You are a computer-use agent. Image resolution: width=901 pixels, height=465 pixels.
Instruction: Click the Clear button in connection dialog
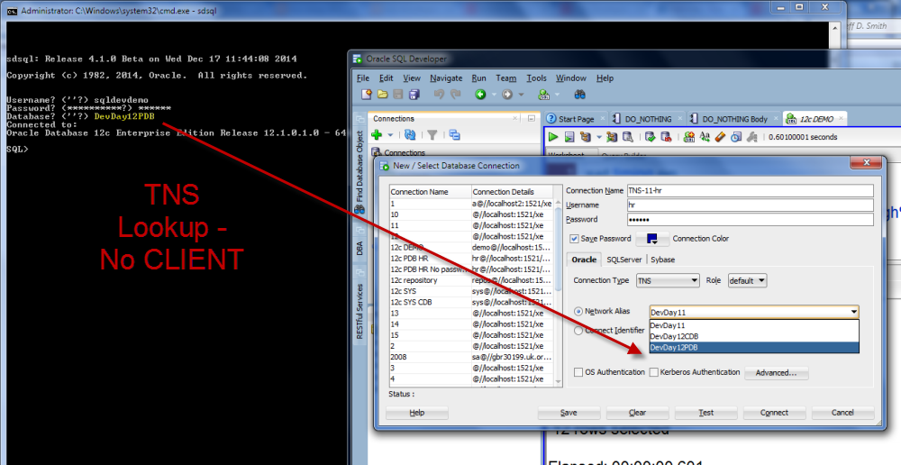pyautogui.click(x=637, y=413)
